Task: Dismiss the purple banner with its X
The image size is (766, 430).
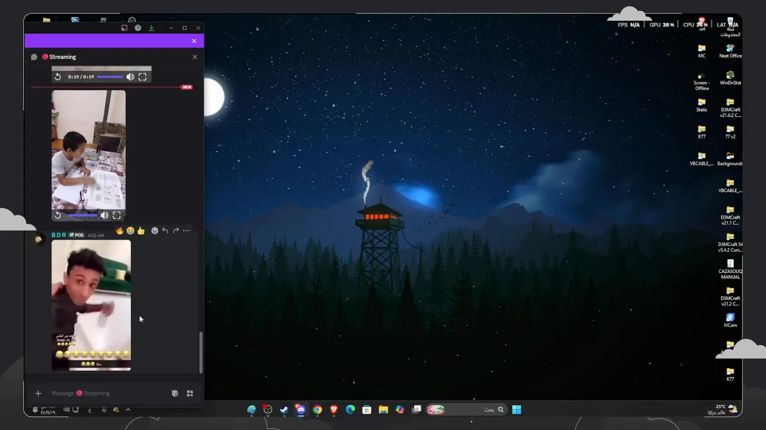Action: point(194,41)
